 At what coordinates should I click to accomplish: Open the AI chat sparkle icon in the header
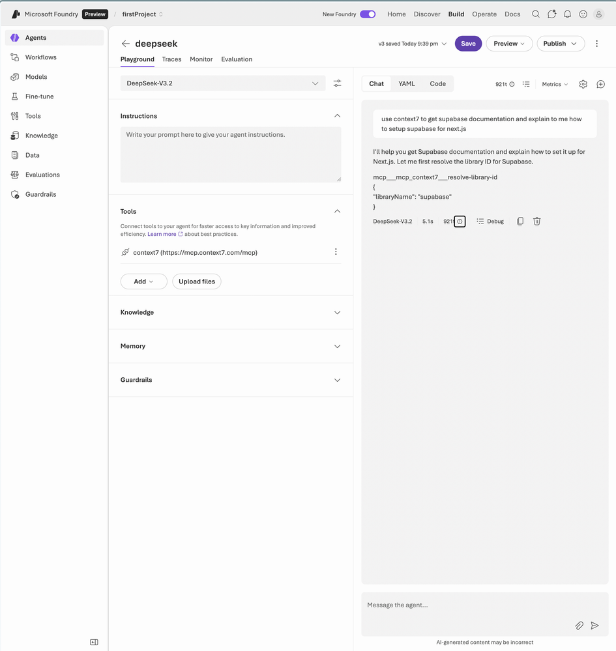pyautogui.click(x=551, y=14)
